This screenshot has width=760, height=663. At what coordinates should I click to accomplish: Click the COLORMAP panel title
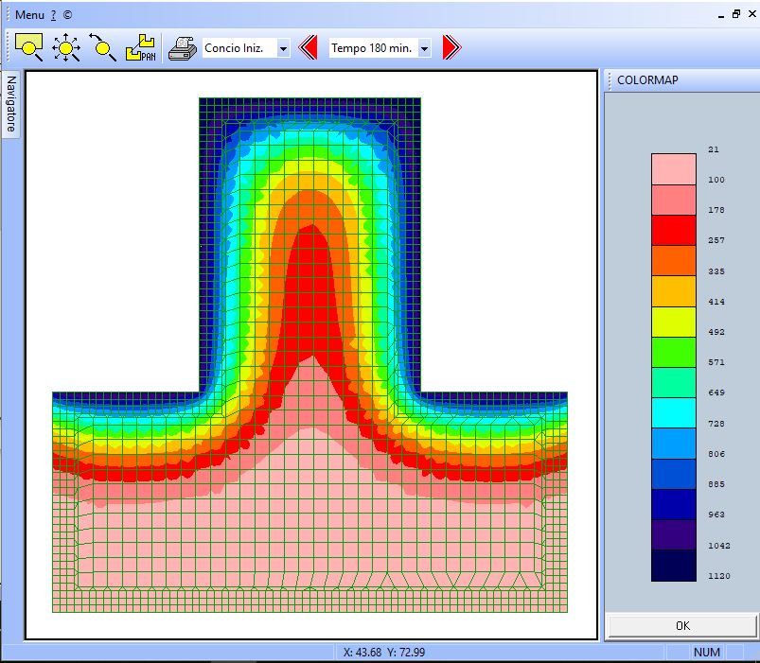(x=647, y=79)
